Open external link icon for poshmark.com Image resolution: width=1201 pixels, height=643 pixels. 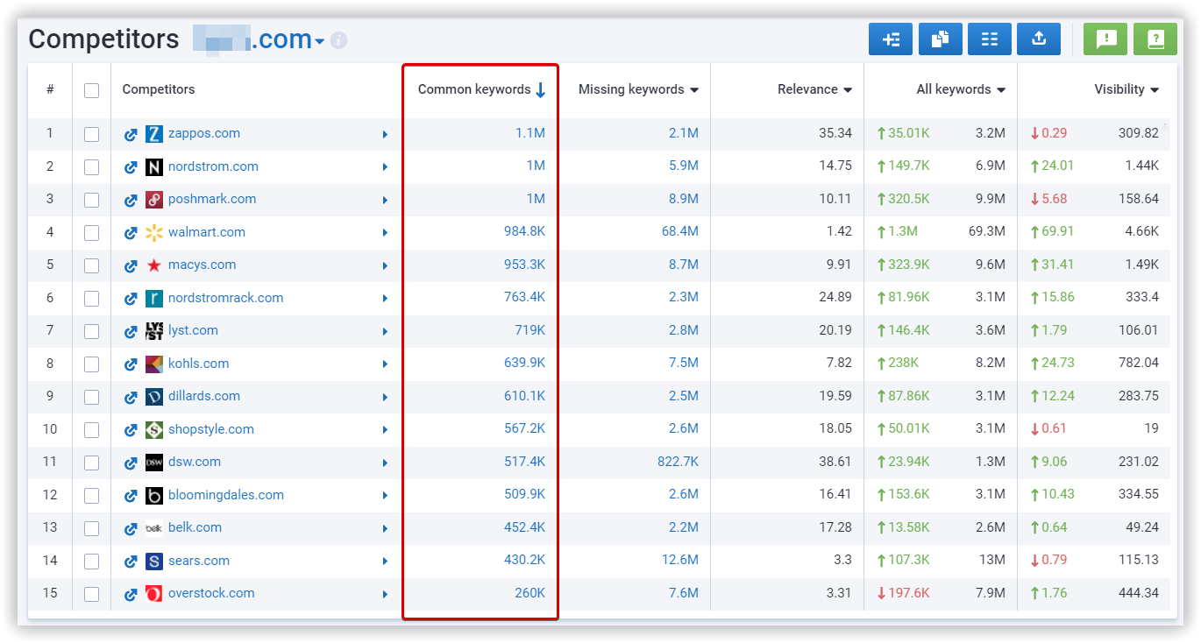[131, 201]
